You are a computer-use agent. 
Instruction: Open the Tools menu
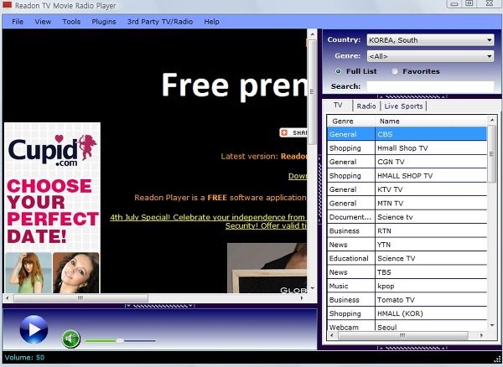[71, 22]
